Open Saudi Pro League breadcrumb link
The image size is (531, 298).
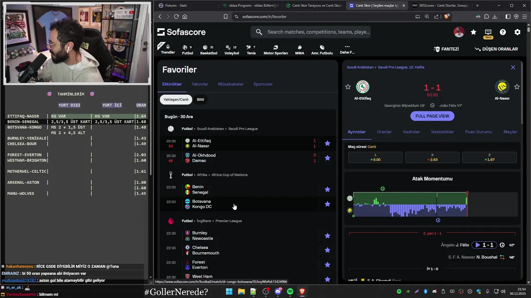[401, 67]
